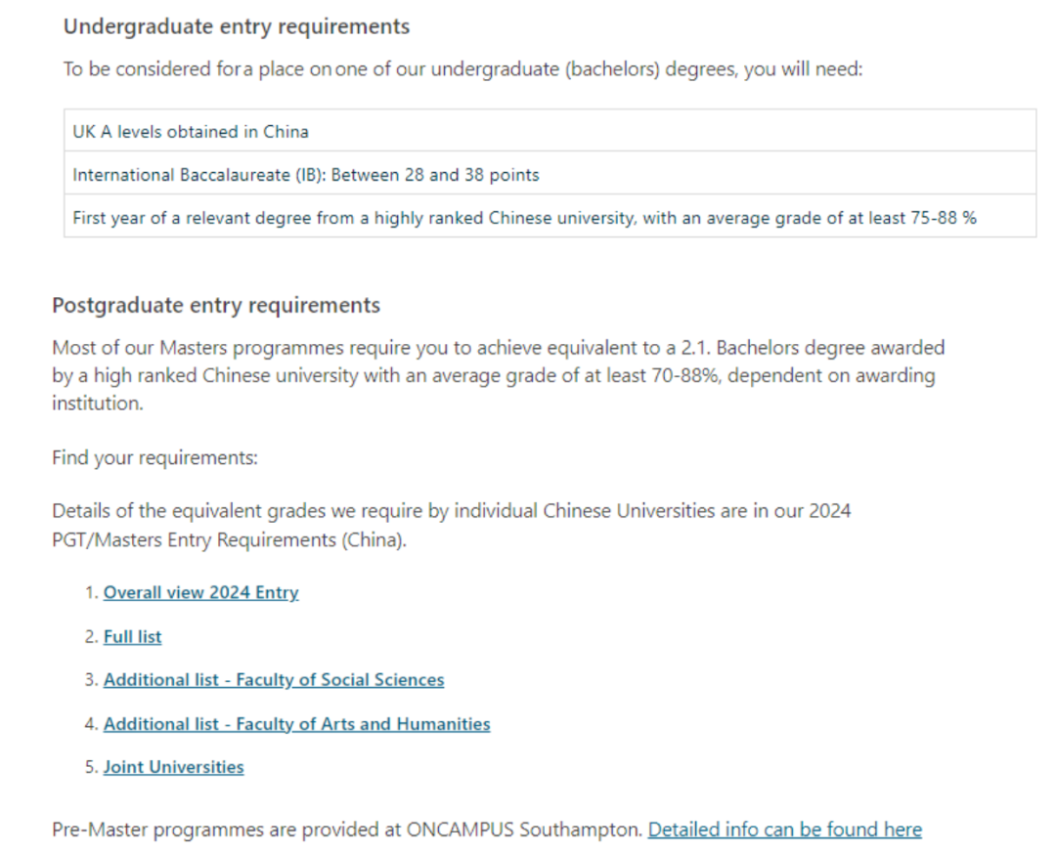Viewport: 1056px width, 853px height.
Task: Click the list number beside Overall view 2024 Entry
Action: pyautogui.click(x=92, y=592)
